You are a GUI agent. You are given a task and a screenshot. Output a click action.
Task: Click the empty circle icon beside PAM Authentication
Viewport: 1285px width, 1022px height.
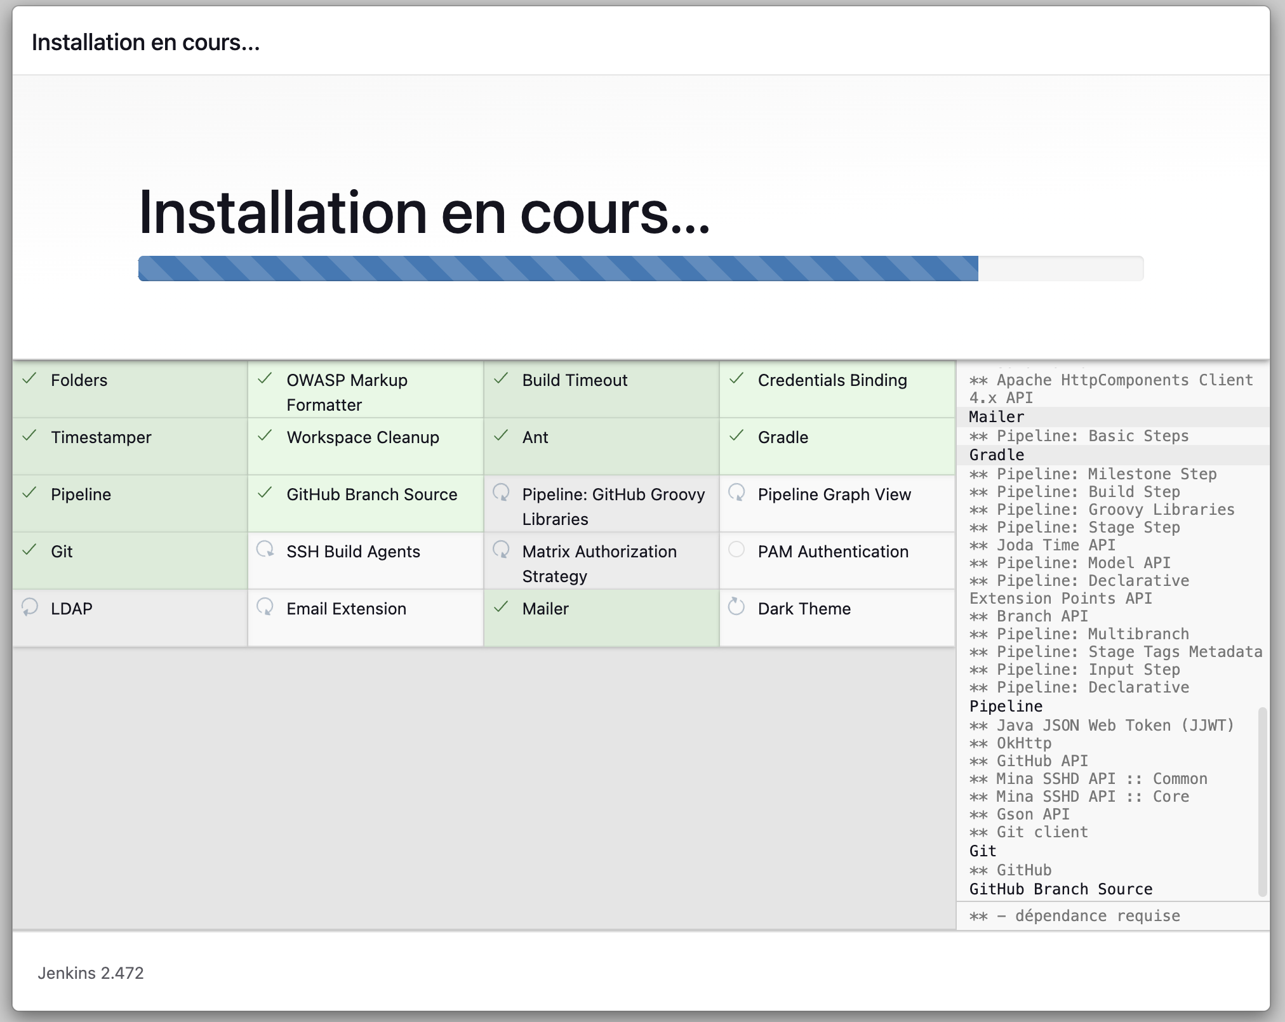click(736, 550)
